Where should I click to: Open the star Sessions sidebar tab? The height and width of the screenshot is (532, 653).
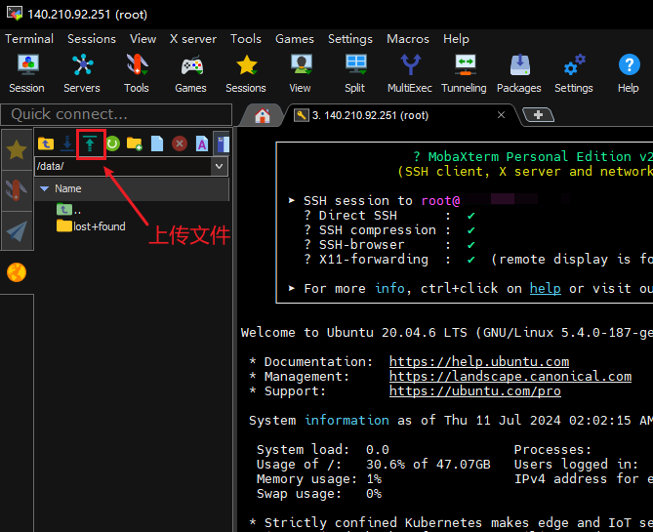(17, 149)
